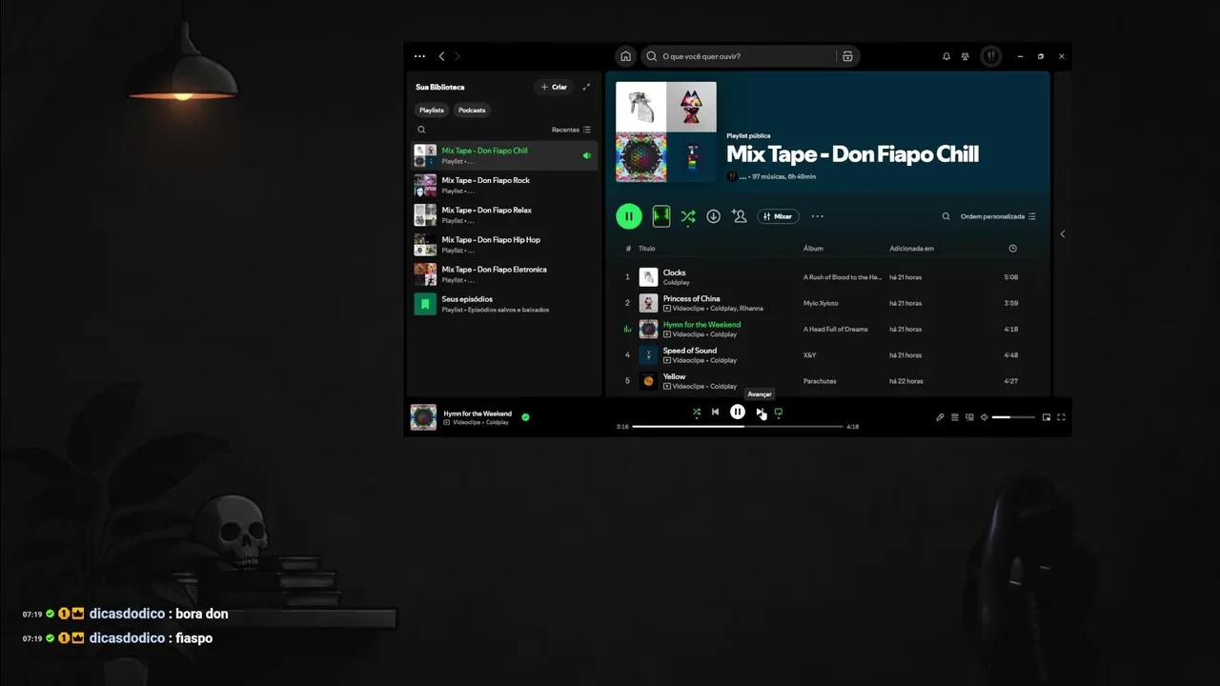Go back with the left navigation arrow
The image size is (1220, 686).
441,56
